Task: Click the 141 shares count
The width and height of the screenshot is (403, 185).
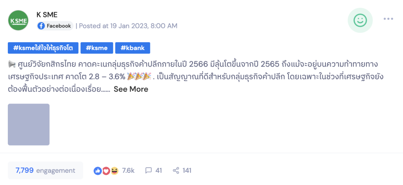Action: (187, 171)
